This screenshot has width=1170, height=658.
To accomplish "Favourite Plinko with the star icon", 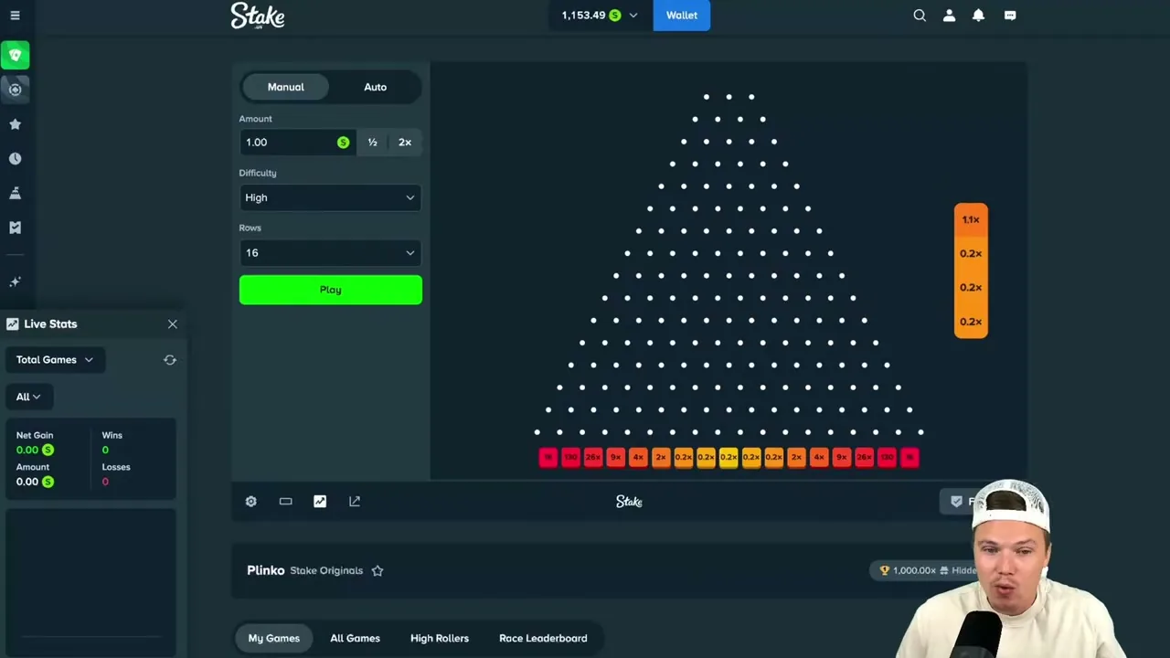I will point(378,571).
